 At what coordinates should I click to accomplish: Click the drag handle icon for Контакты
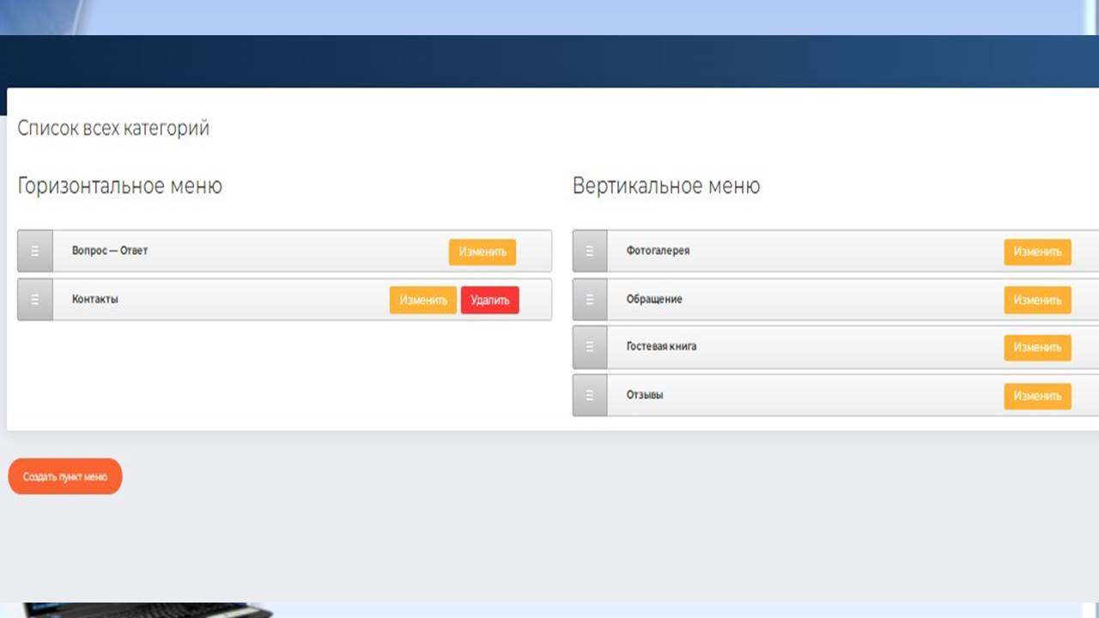click(x=35, y=300)
